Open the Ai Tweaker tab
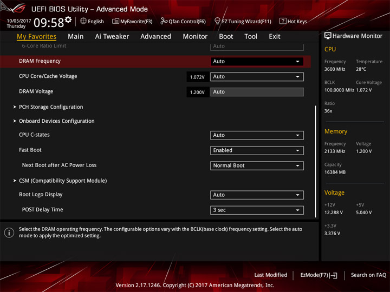This screenshot has width=390, height=292. pos(112,37)
